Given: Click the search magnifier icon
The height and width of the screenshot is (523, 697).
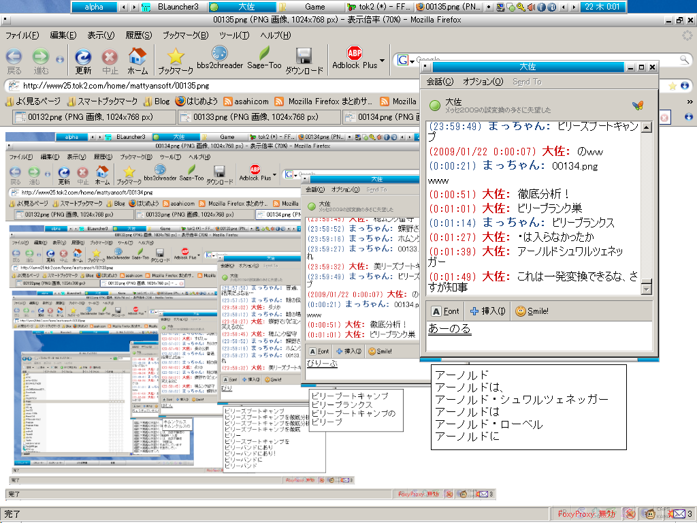Looking at the screenshot, I should [x=684, y=60].
